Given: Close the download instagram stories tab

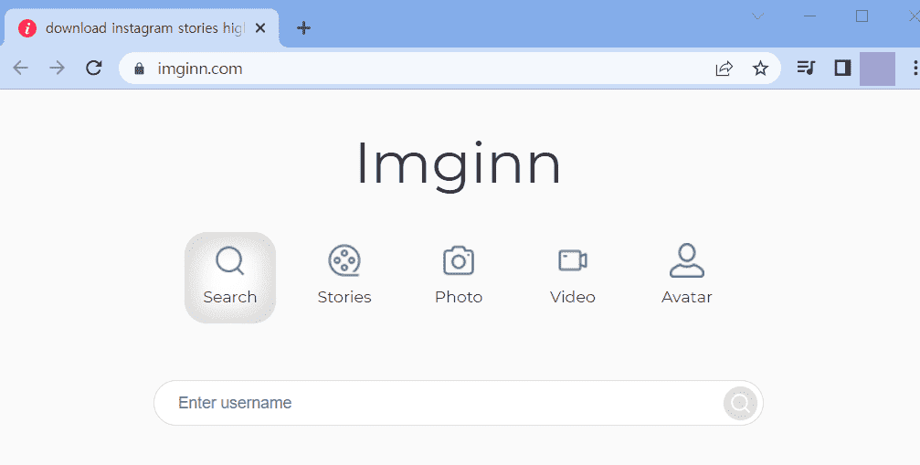Looking at the screenshot, I should pyautogui.click(x=260, y=28).
